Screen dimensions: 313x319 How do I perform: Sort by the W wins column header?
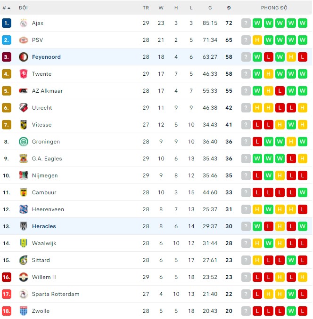coord(161,8)
